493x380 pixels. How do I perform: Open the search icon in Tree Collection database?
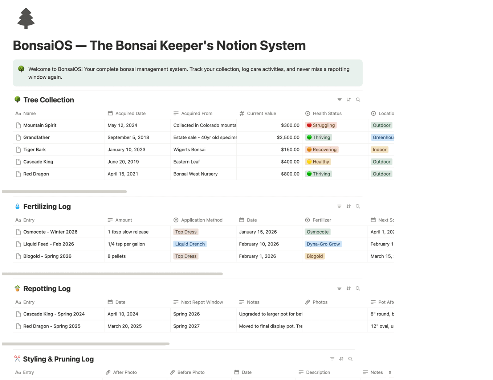(x=358, y=99)
